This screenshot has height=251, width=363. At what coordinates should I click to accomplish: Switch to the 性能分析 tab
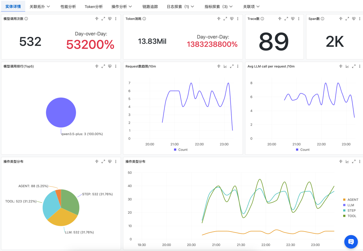68,6
